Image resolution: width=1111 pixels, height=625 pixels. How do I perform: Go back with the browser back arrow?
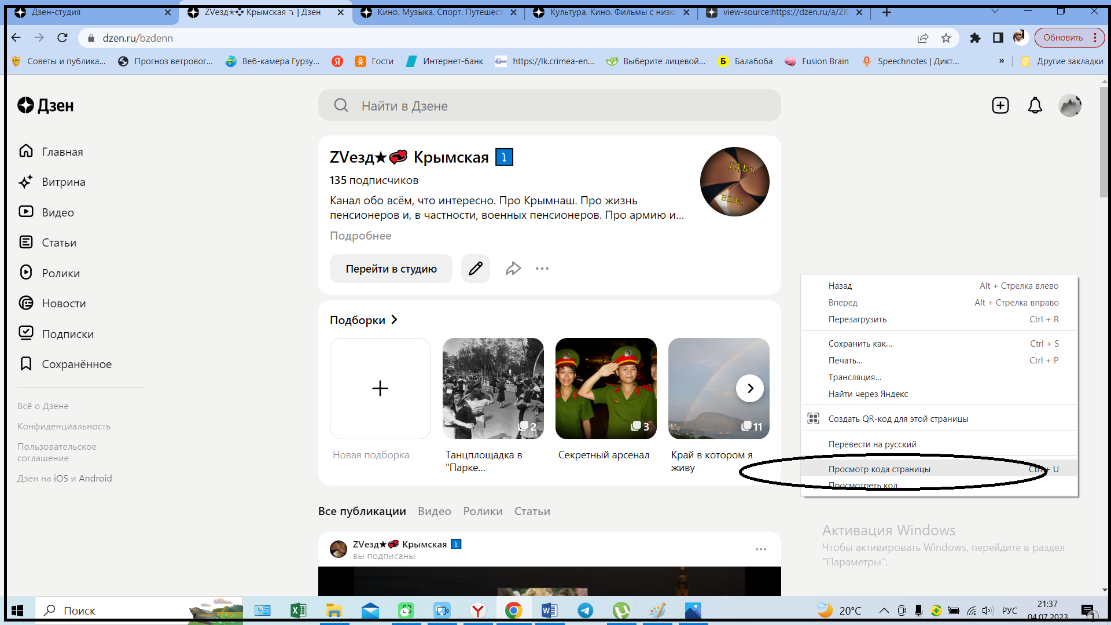click(x=16, y=38)
